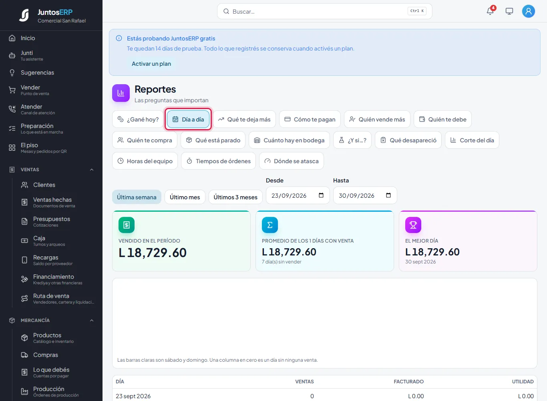Open Sugerencias in the sidebar
This screenshot has width=547, height=401.
click(51, 73)
